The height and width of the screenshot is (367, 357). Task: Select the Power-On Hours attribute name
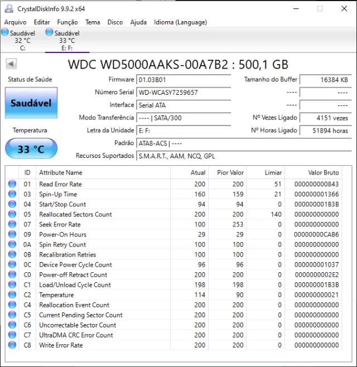62,234
